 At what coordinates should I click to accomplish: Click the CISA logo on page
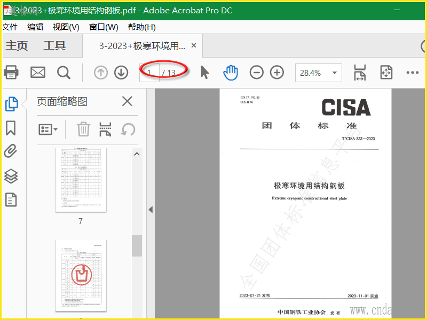(346, 107)
